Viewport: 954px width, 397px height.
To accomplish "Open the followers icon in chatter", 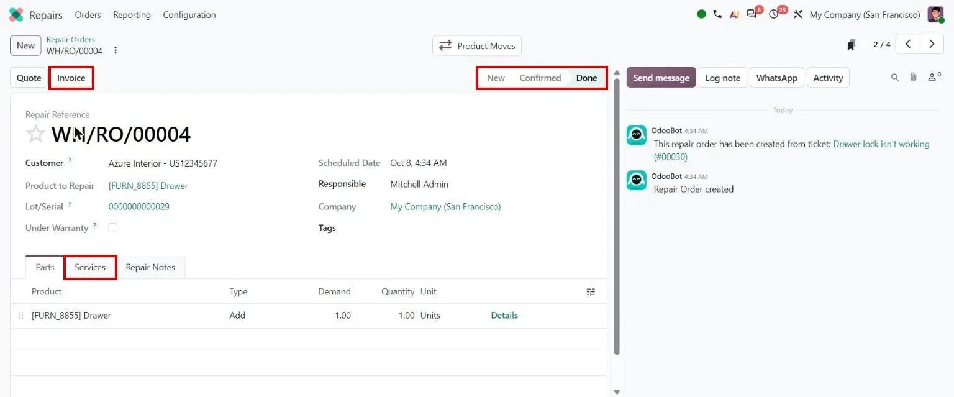I will [x=934, y=77].
